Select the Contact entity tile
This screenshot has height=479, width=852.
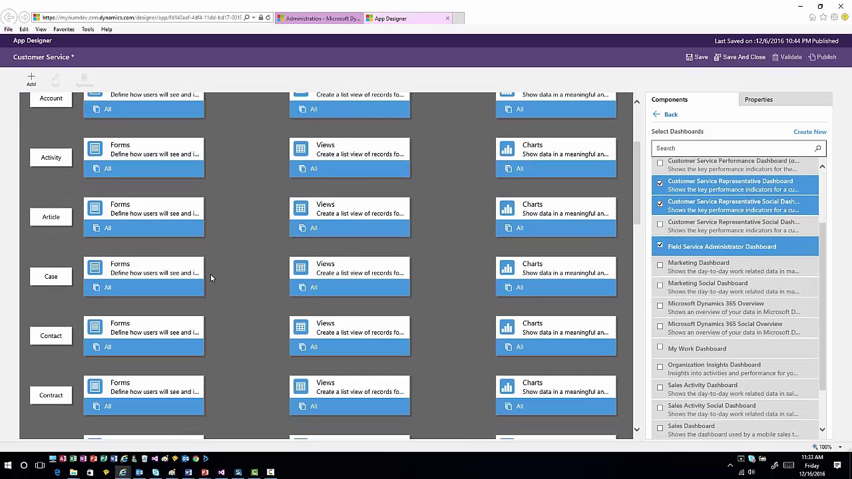[51, 336]
